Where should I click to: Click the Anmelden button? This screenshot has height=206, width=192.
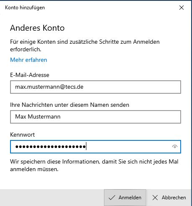[x=125, y=198]
